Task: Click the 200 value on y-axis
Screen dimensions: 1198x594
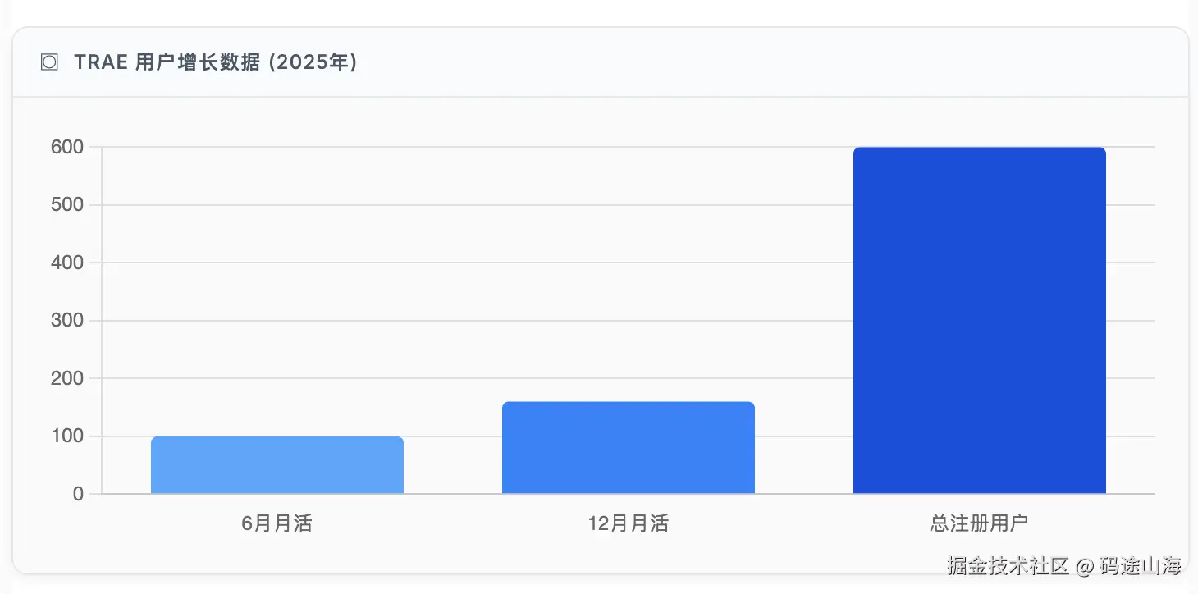Action: pos(67,379)
